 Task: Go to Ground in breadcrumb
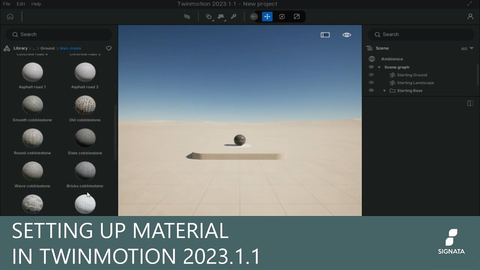coord(48,48)
